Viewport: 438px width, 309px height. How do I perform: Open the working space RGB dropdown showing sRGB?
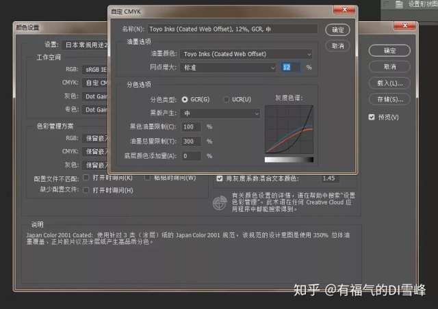(x=95, y=70)
